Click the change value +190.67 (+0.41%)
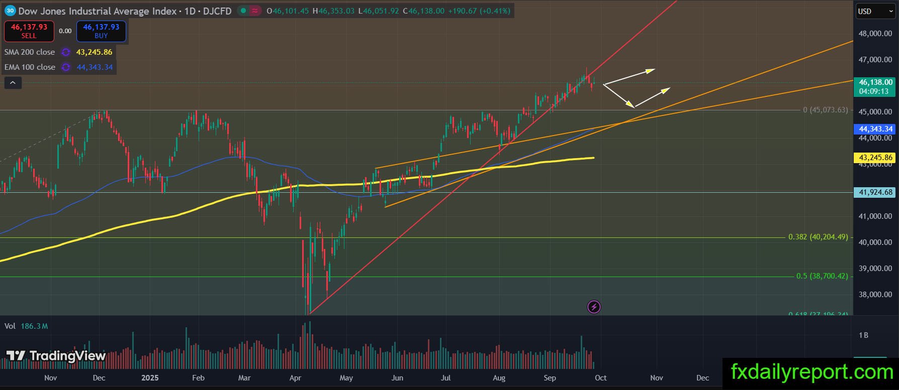Screen dimensions: 899x390 pos(479,11)
